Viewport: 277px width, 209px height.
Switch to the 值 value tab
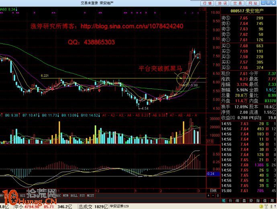pyautogui.click(x=265, y=201)
